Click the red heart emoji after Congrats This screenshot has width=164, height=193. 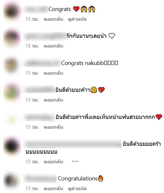pyautogui.click(x=76, y=9)
